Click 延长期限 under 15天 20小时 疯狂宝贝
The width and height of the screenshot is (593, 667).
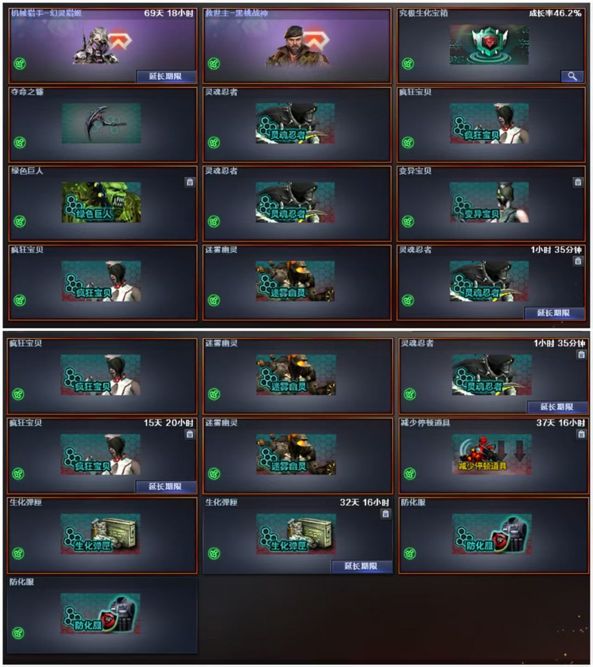click(166, 487)
